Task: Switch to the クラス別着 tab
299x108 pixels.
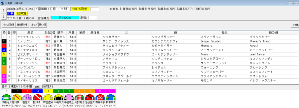Action: click(27, 86)
